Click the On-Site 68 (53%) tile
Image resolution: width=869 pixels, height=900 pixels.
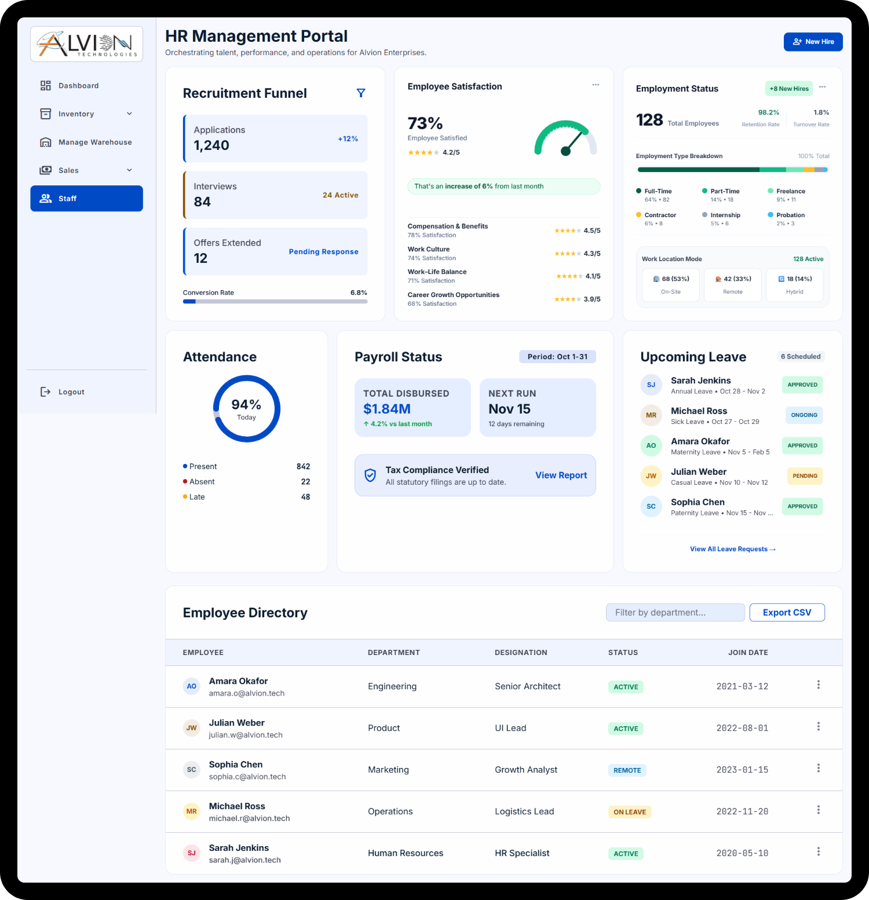pyautogui.click(x=671, y=285)
